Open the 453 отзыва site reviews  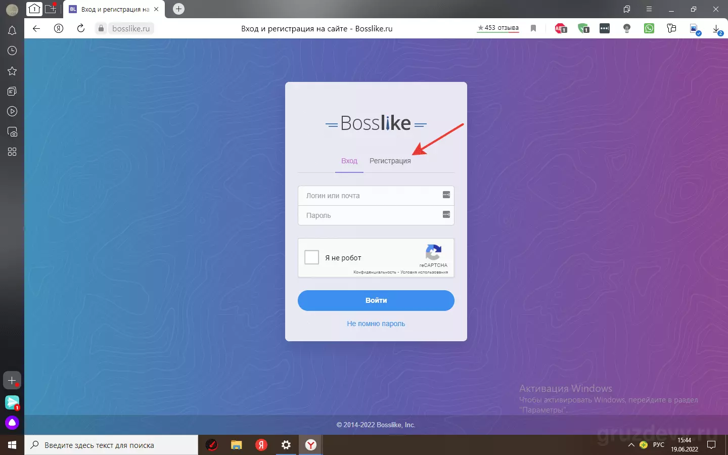point(498,28)
